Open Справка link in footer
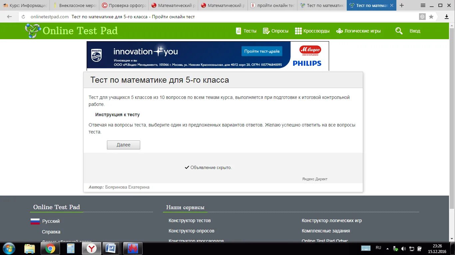The height and width of the screenshot is (255, 455). click(51, 232)
